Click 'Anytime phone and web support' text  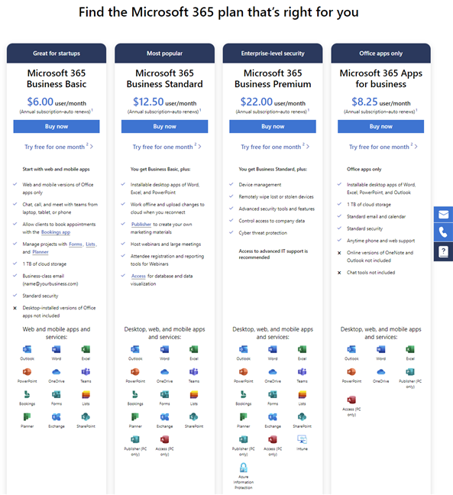coord(380,241)
